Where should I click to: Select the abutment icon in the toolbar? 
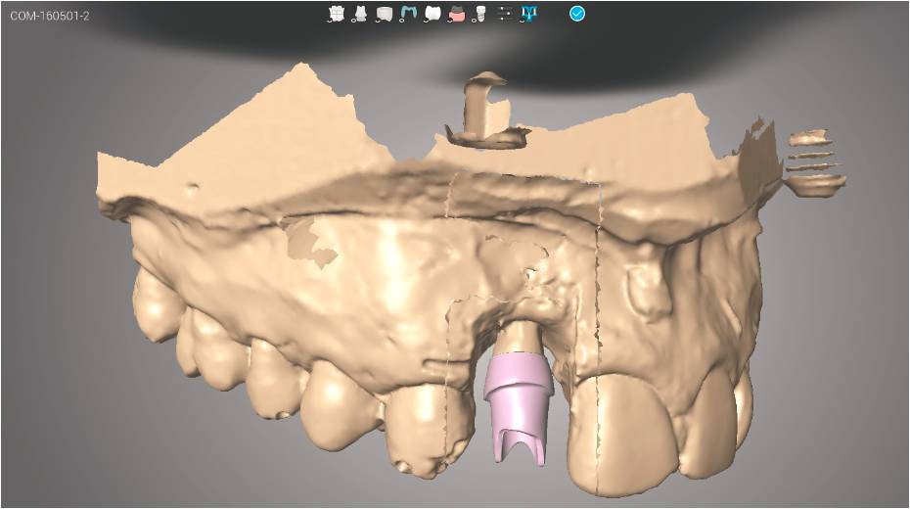click(360, 14)
